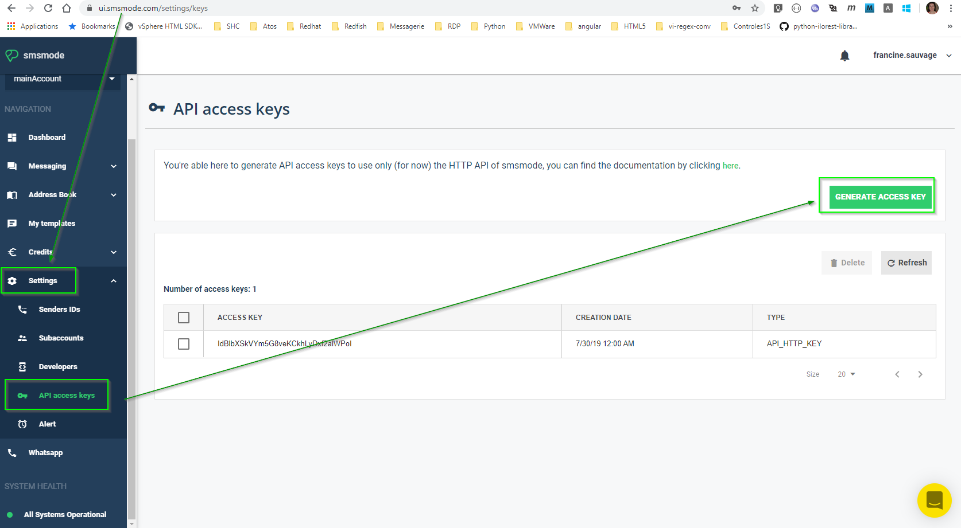Click the saved password key icon in address bar
The height and width of the screenshot is (528, 961).
coord(737,8)
